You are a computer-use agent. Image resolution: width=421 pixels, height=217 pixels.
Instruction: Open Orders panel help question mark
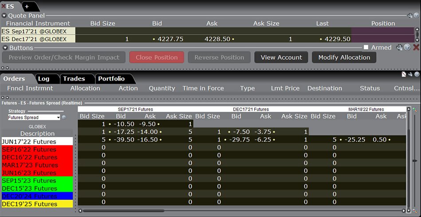pos(417,74)
